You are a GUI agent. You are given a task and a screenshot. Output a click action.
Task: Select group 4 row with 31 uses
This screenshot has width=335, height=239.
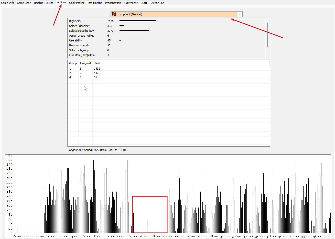(x=169, y=77)
